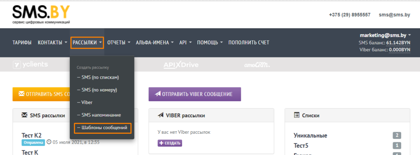Open the Тест5 list
The image size is (420, 155).
tap(301, 146)
